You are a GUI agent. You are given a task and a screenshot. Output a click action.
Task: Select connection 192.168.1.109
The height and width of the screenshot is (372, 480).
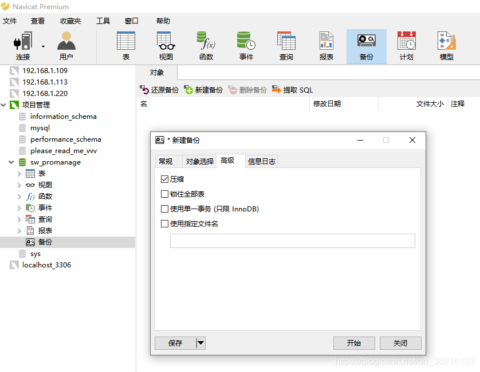pyautogui.click(x=45, y=70)
